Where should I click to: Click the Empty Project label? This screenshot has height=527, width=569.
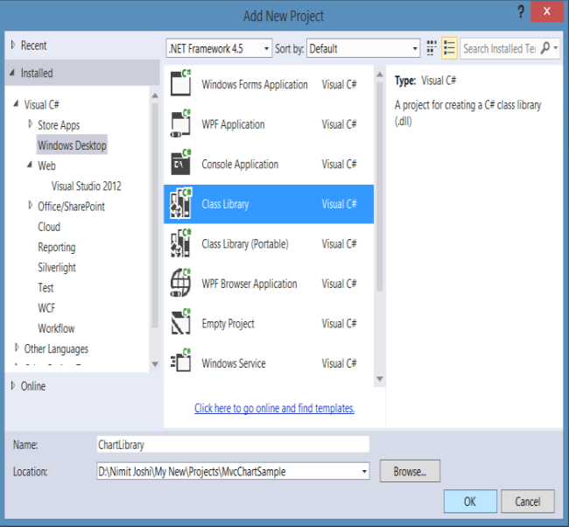pos(228,323)
